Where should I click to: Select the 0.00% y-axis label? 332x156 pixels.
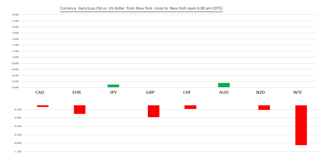point(15,88)
